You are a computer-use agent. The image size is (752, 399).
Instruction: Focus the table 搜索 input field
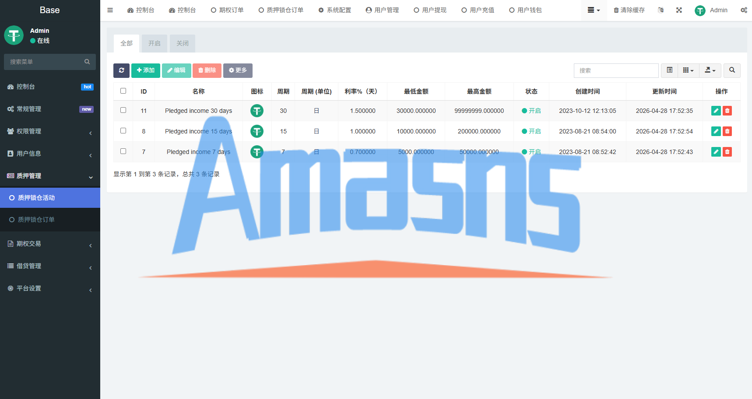click(616, 70)
